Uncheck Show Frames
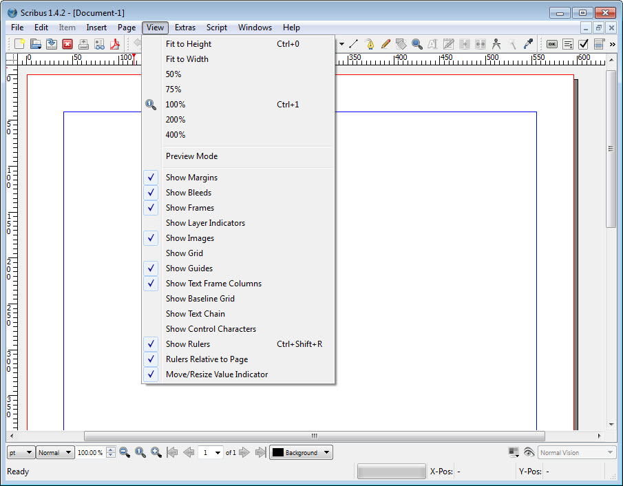 (238, 207)
